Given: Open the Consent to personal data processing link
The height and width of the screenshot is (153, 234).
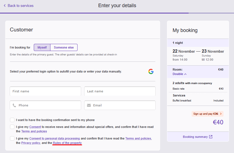Looking at the screenshot, I should click(x=55, y=138).
